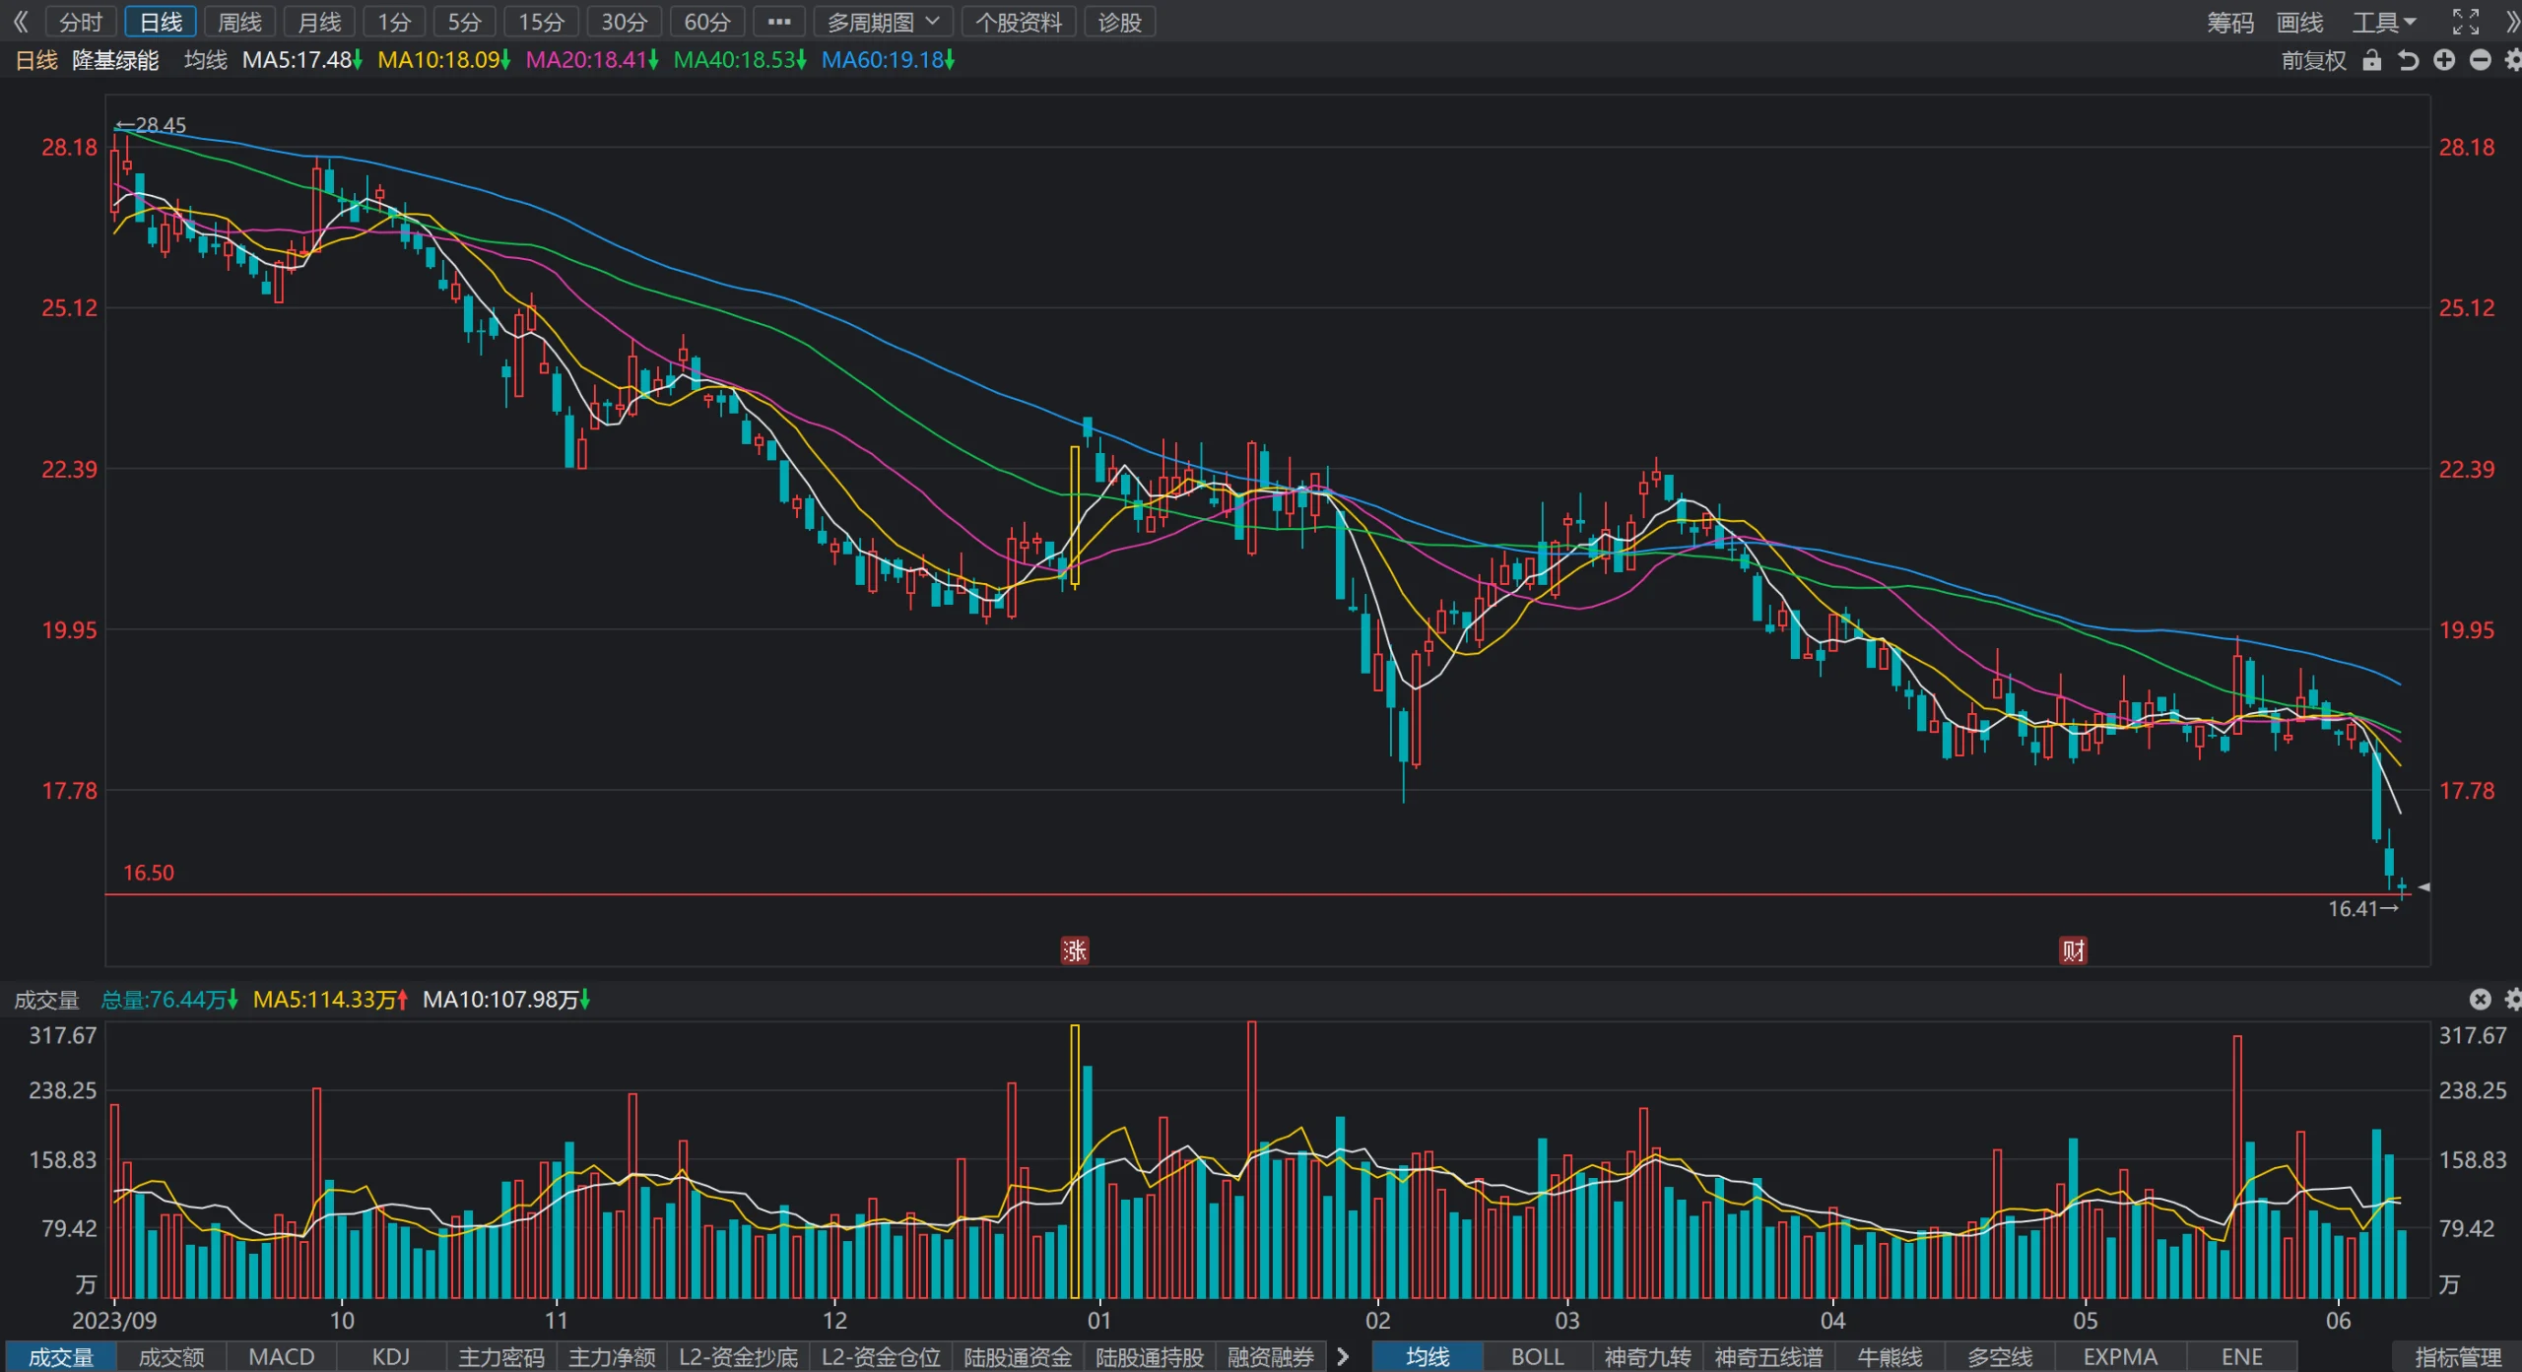Viewport: 2522px width, 1372px height.
Task: Select ENE main indicator
Action: pos(2241,1356)
